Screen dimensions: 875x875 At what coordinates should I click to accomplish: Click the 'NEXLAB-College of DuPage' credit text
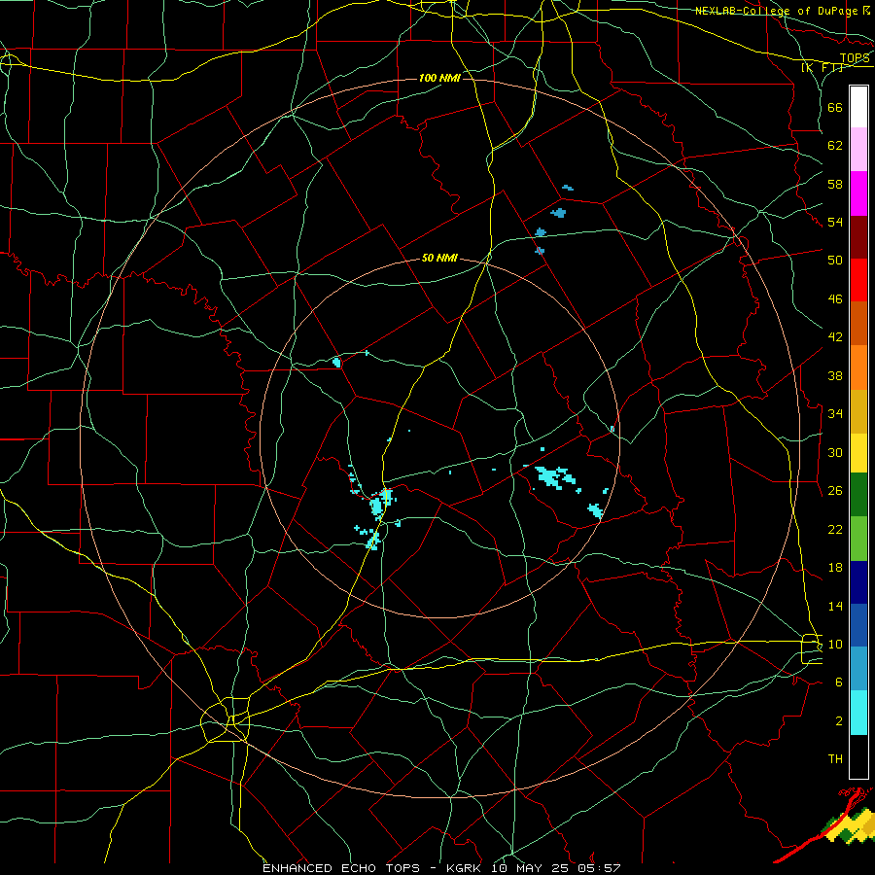point(777,11)
